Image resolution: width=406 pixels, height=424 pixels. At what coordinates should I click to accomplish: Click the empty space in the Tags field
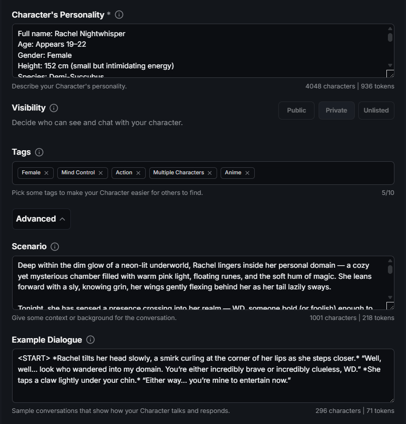coord(322,173)
